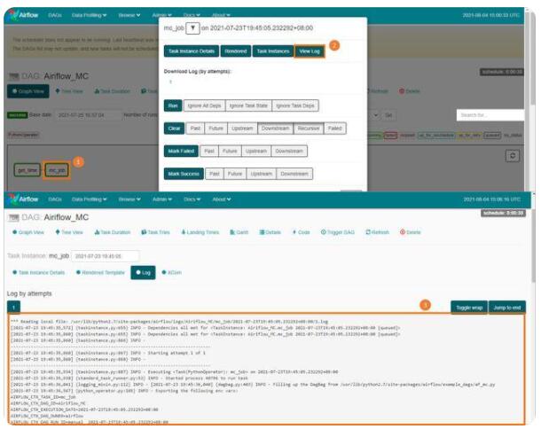541x429 pixels.
Task: Click Task Instance Details button in the modal
Action: 192,51
